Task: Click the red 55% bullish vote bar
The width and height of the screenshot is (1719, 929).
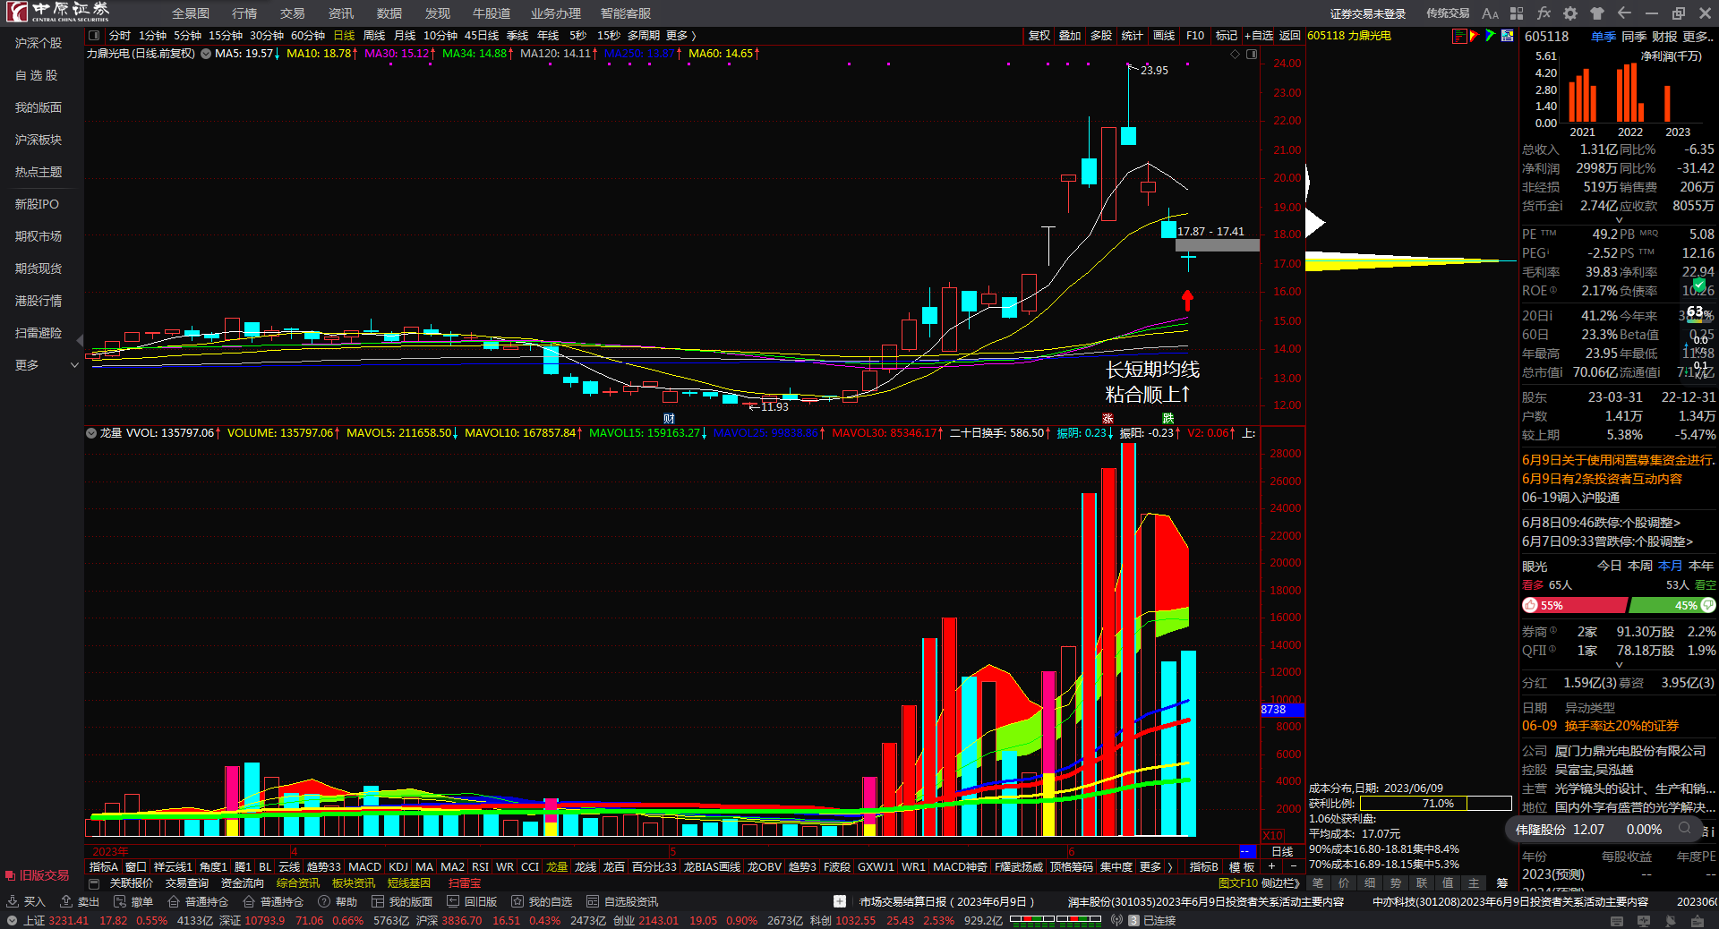Action: pyautogui.click(x=1574, y=606)
